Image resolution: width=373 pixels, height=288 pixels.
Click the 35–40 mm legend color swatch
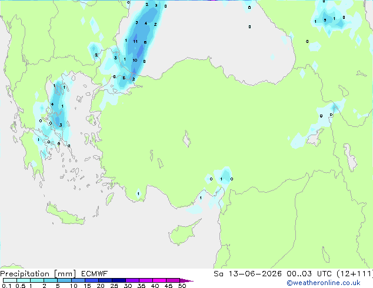pos(145,280)
